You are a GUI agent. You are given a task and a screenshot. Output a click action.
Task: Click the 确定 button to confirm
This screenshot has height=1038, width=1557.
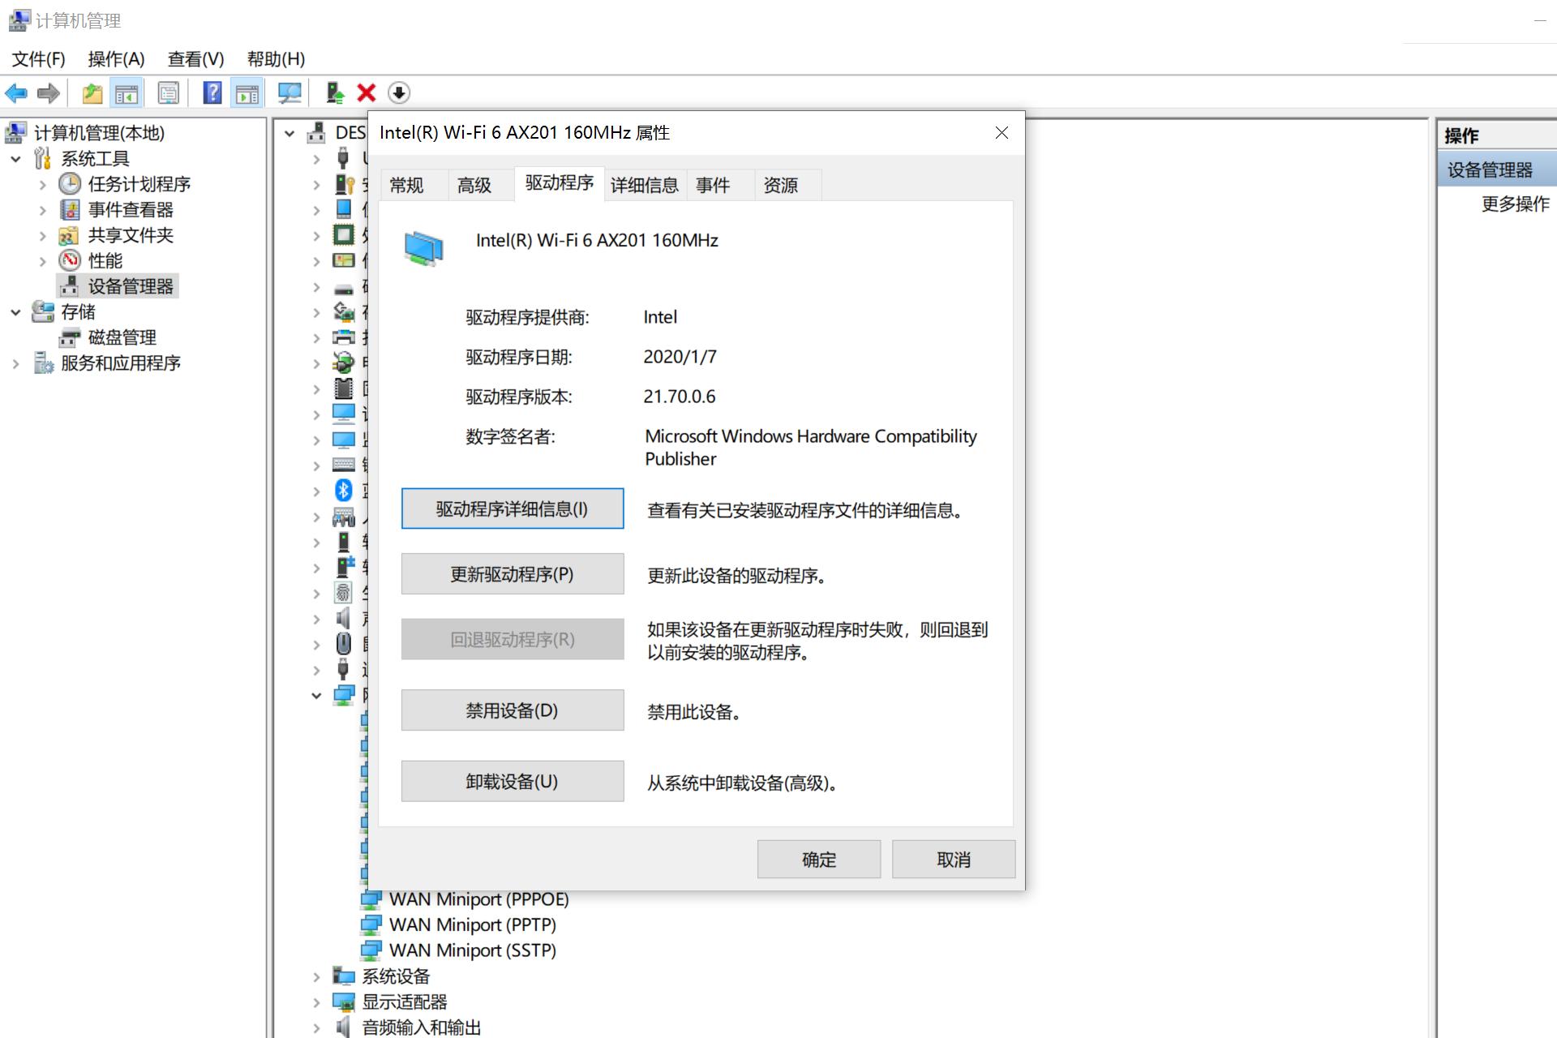[818, 859]
